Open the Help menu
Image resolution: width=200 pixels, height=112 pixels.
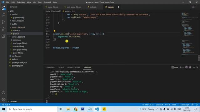(55, 2)
